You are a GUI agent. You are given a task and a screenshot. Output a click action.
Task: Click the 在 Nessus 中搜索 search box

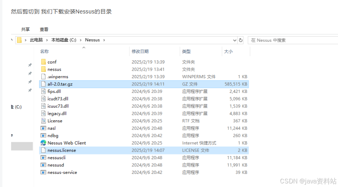tap(293, 40)
